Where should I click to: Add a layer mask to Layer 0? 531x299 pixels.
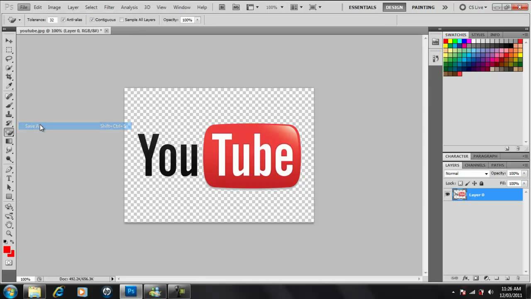point(476,278)
